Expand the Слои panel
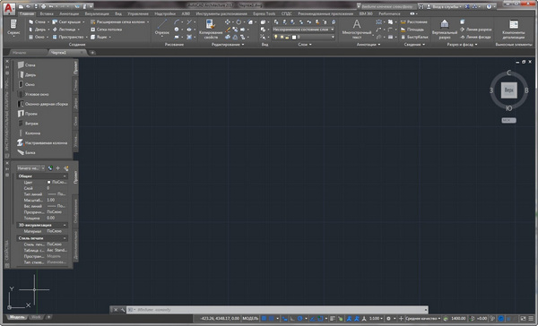The width and height of the screenshot is (538, 326). pos(305,45)
